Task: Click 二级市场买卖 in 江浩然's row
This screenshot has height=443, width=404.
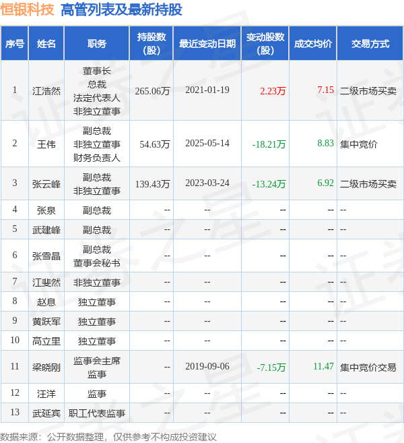Action: (368, 91)
